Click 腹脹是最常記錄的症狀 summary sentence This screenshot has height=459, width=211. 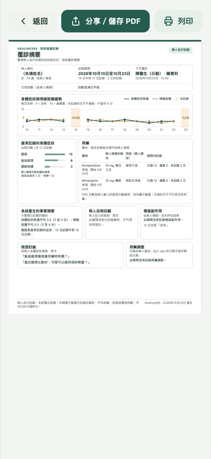click(50, 232)
